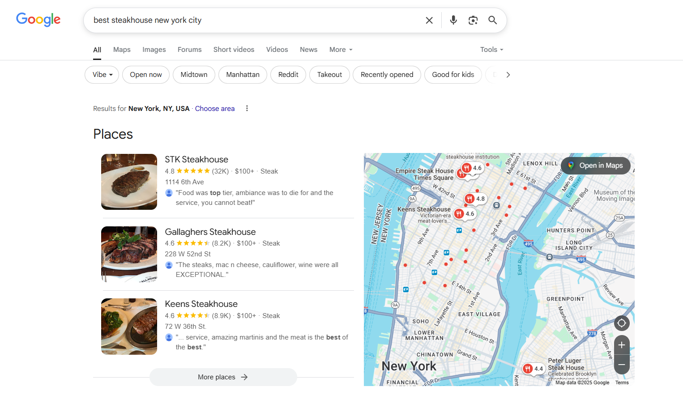Screen dimensions: 683x395
Task: Toggle the Manhattan filter chip
Action: 243,75
